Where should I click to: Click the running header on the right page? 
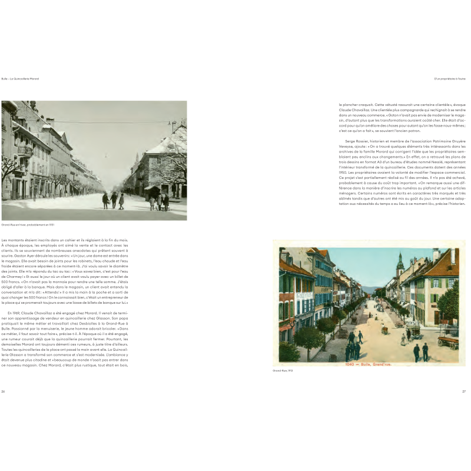pyautogui.click(x=451, y=79)
